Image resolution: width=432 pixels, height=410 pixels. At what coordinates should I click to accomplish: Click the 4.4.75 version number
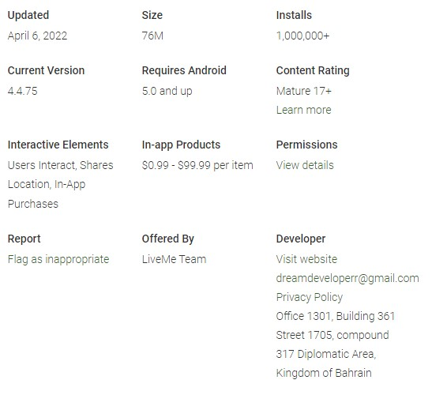point(23,91)
